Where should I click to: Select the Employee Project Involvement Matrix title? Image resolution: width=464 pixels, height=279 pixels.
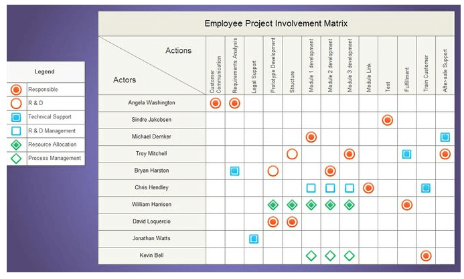click(x=276, y=24)
